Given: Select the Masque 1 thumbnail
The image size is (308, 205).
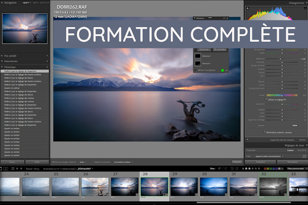Looking at the screenshot, I should [x=198, y=64].
